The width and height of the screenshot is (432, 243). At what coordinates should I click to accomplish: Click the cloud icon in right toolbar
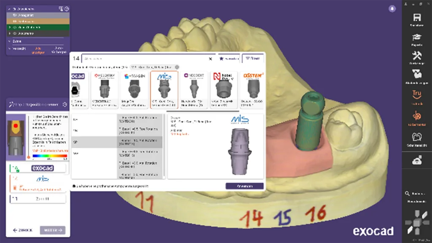tap(416, 160)
